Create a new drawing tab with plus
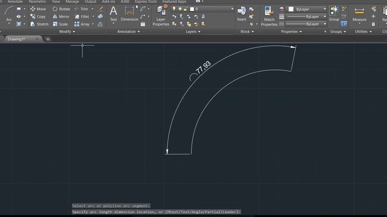 (48, 39)
